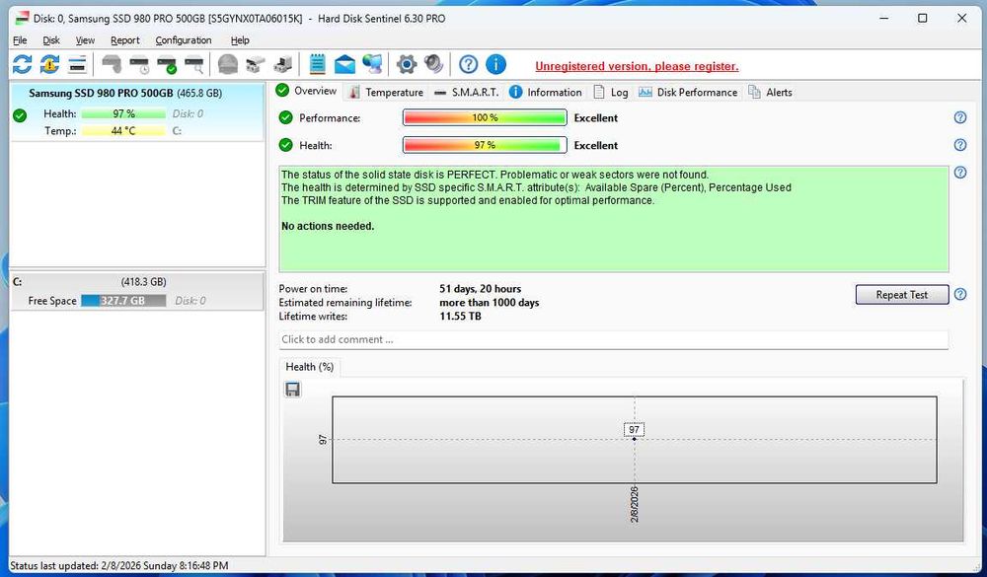
Task: Click the disk with green checkmark icon
Action: coord(167,64)
